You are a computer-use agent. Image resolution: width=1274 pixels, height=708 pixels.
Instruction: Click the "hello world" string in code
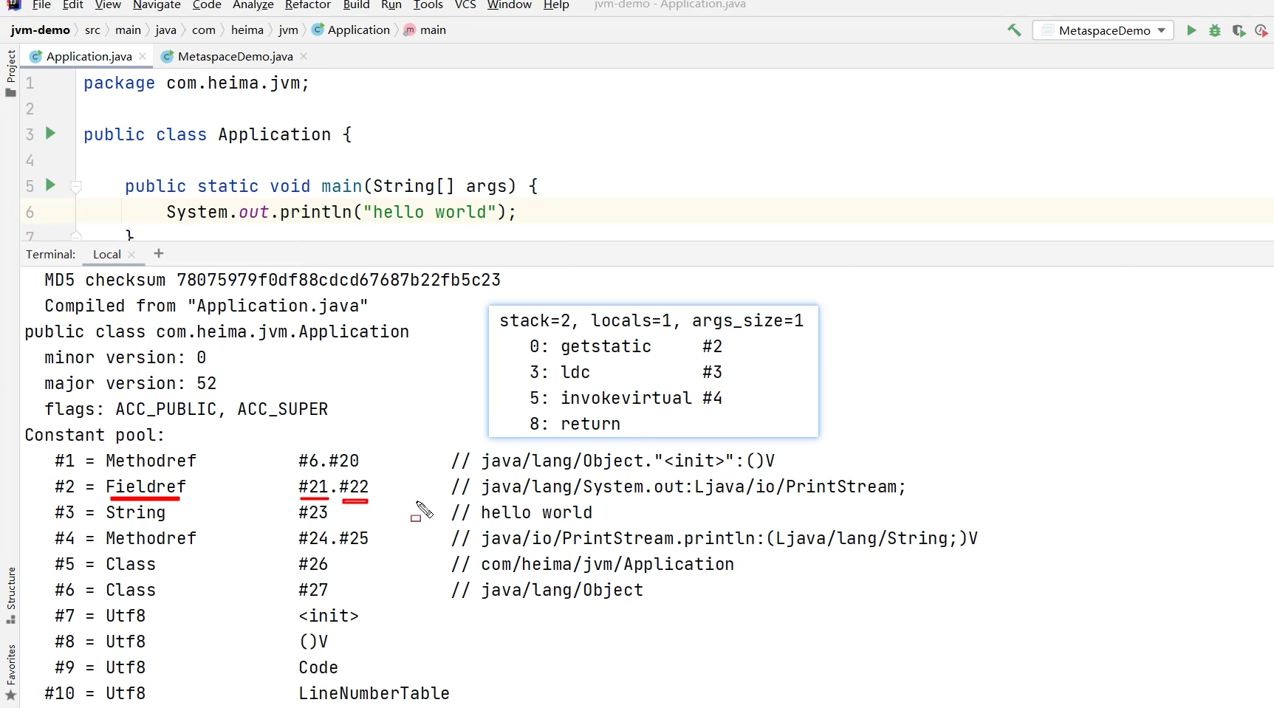click(430, 212)
